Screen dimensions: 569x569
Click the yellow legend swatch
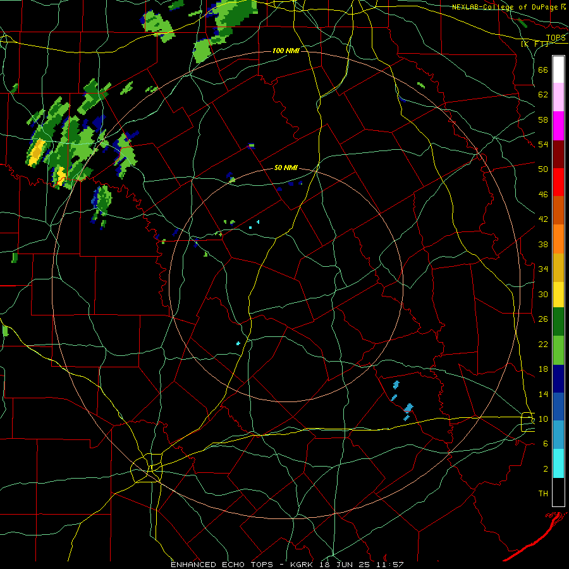(x=558, y=295)
